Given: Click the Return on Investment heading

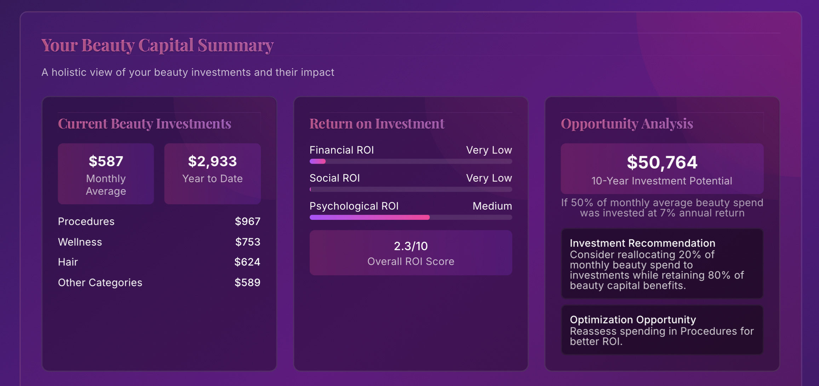Looking at the screenshot, I should [377, 124].
